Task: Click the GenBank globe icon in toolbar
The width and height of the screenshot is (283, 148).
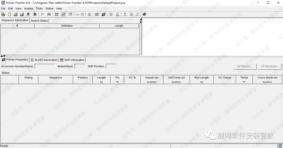Action: click(28, 14)
